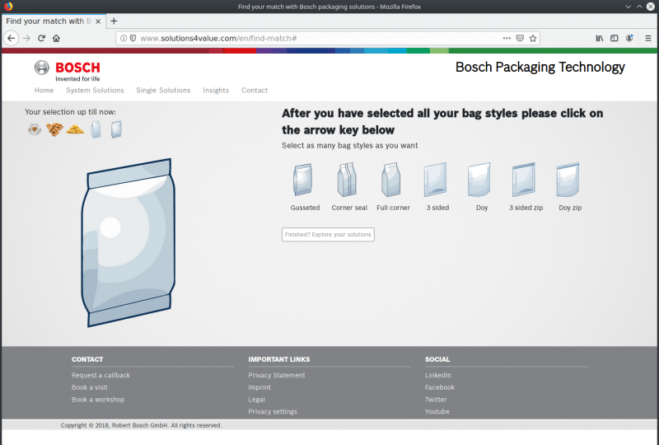Reload the page with the refresh button

[41, 38]
